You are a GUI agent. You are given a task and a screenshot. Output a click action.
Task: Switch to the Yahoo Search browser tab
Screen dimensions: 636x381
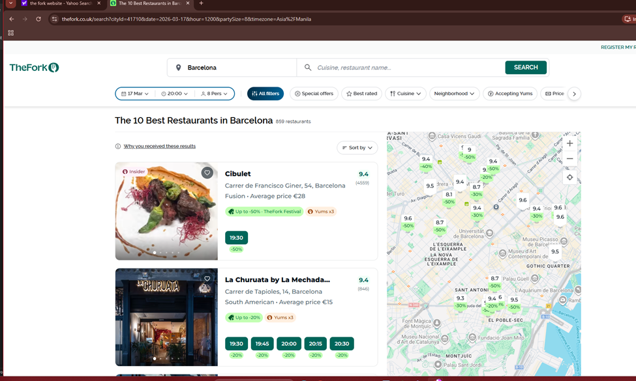(61, 3)
